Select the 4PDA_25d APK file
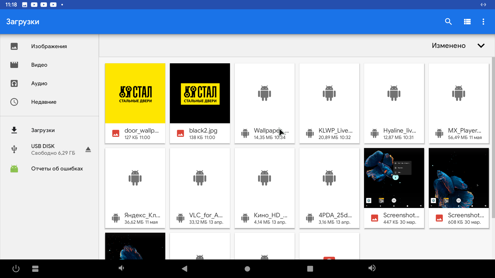 [329, 188]
